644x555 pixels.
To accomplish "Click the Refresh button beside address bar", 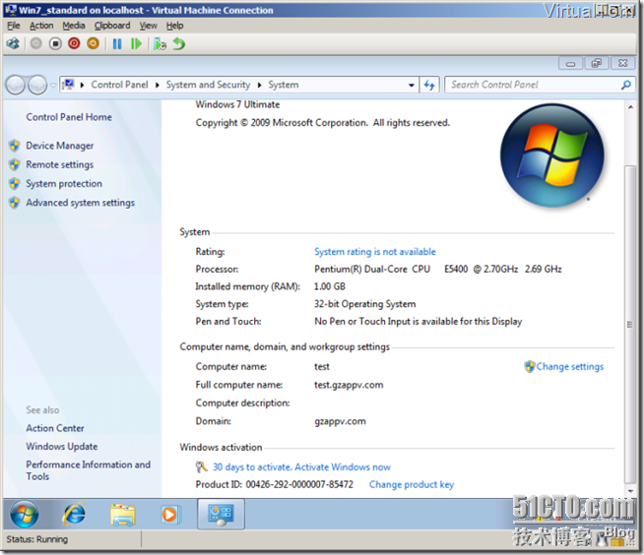I will pos(429,85).
